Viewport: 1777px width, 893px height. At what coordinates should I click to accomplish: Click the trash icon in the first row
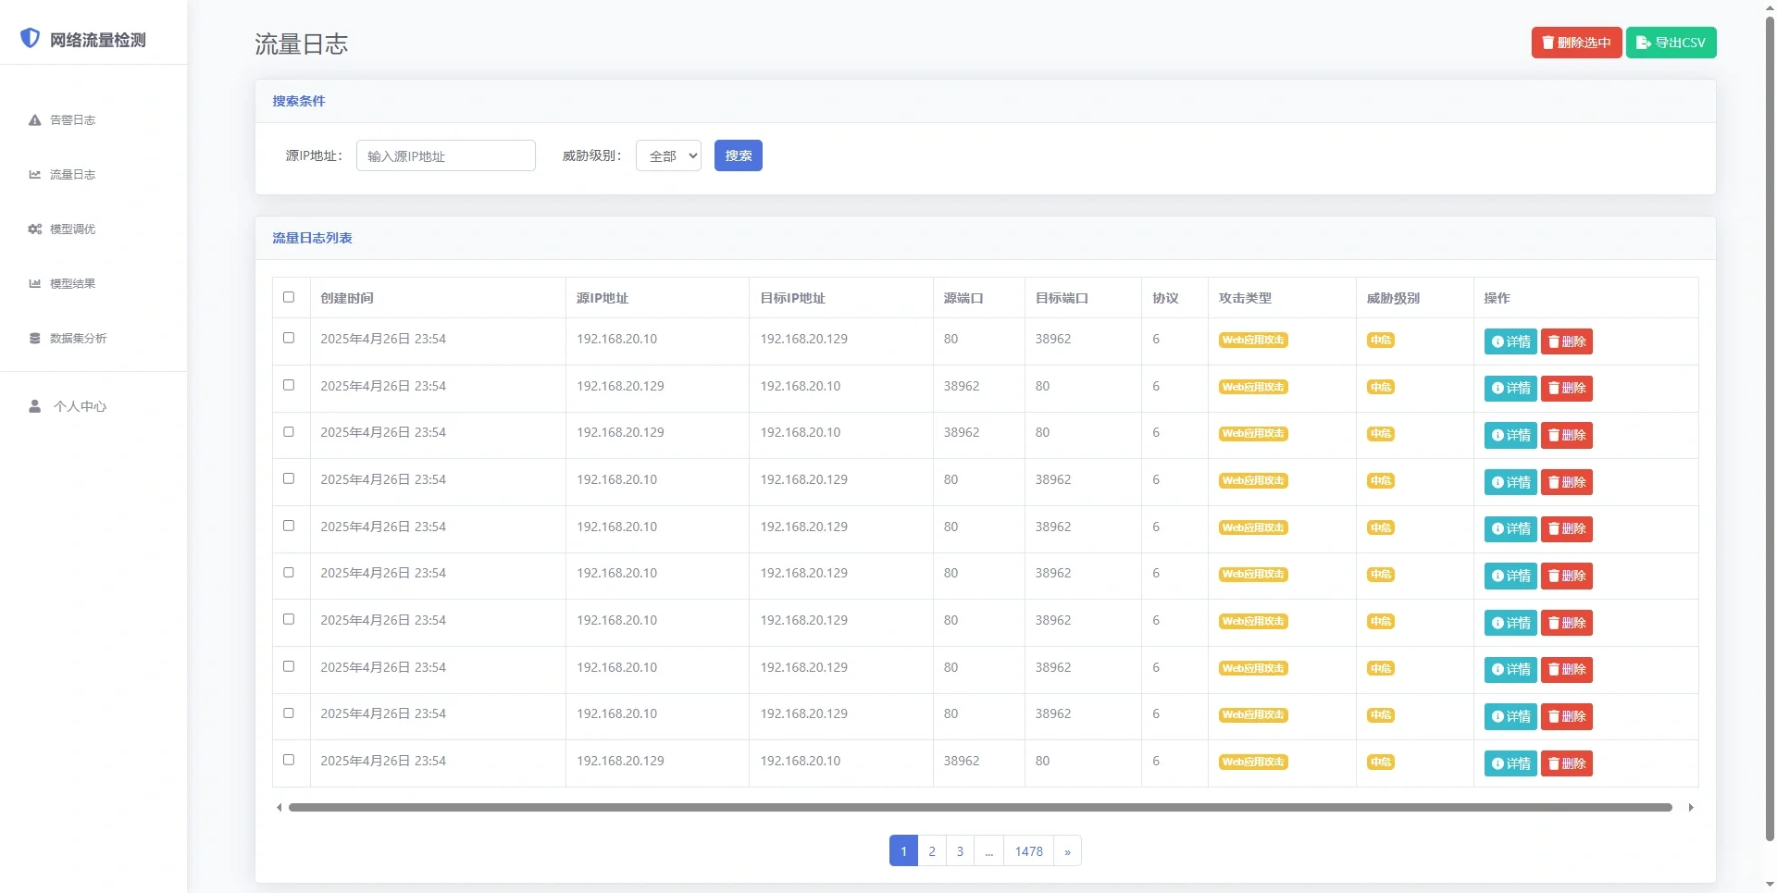pyautogui.click(x=1554, y=341)
